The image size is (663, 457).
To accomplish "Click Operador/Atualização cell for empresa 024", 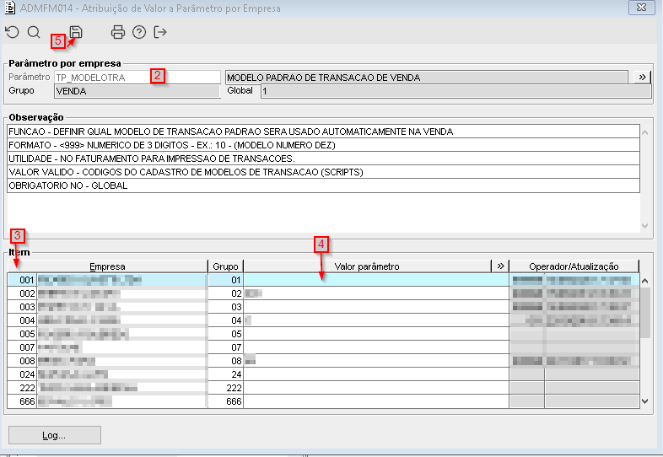I will [x=574, y=374].
